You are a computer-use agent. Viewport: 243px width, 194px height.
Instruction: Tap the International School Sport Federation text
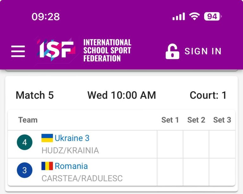point(107,50)
